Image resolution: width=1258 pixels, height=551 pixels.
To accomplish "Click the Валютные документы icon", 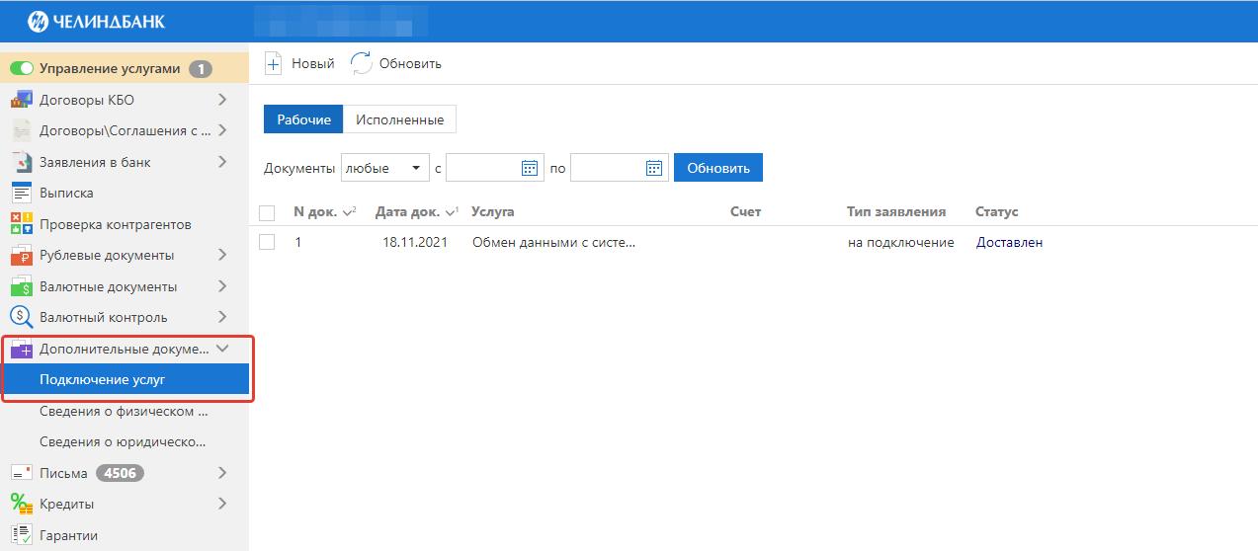I will (22, 286).
